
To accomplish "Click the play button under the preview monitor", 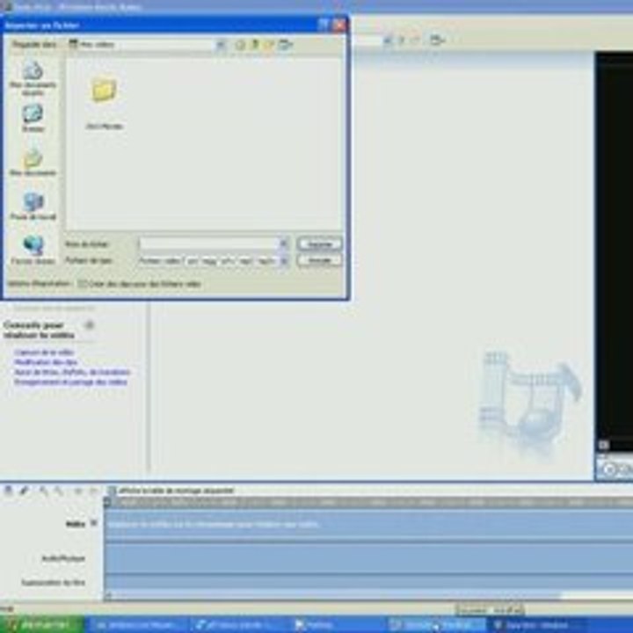I will [x=608, y=469].
